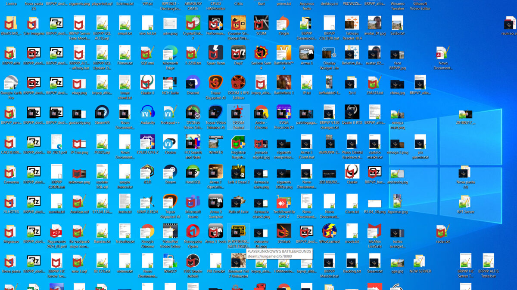Select the Arma 3 Client.bat file
This screenshot has height=290, width=517.
(x=306, y=142)
